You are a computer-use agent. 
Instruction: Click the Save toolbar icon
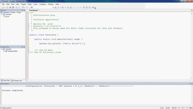point(10,7)
